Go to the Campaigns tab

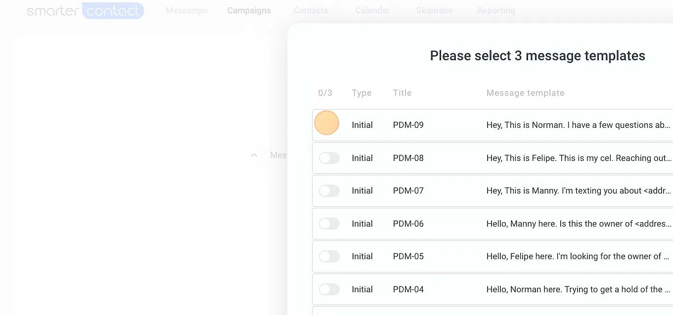[x=249, y=10]
